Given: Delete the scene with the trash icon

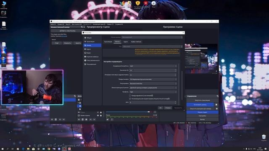Looking at the screenshot, I should coord(56,120).
